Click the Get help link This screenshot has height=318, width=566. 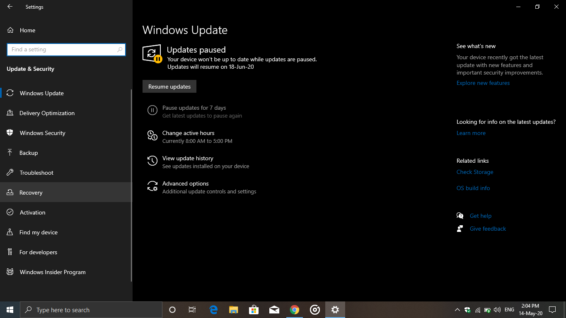coord(481,216)
